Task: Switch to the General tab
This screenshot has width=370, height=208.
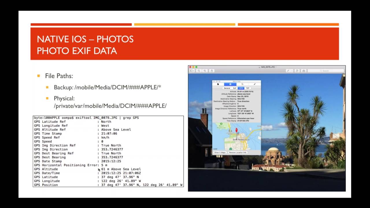Action: click(227, 88)
